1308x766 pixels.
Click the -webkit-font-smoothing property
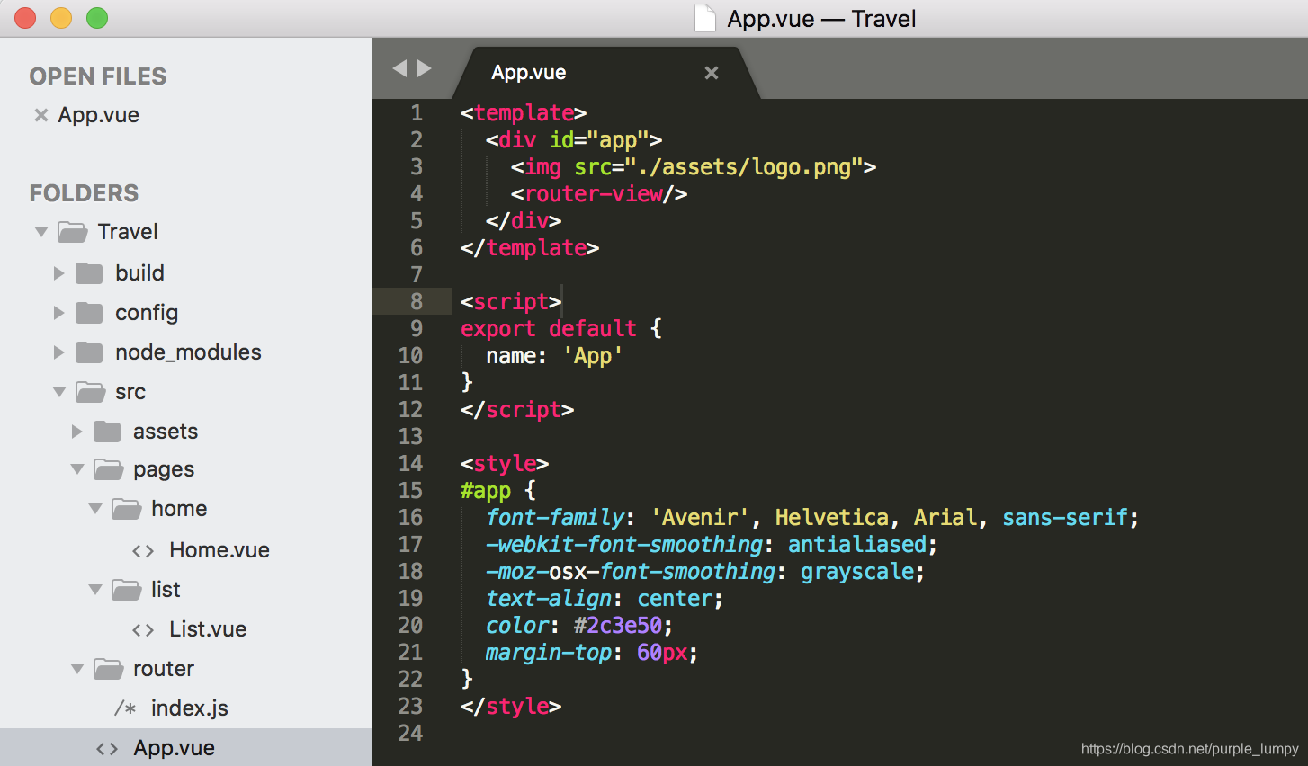tap(624, 545)
